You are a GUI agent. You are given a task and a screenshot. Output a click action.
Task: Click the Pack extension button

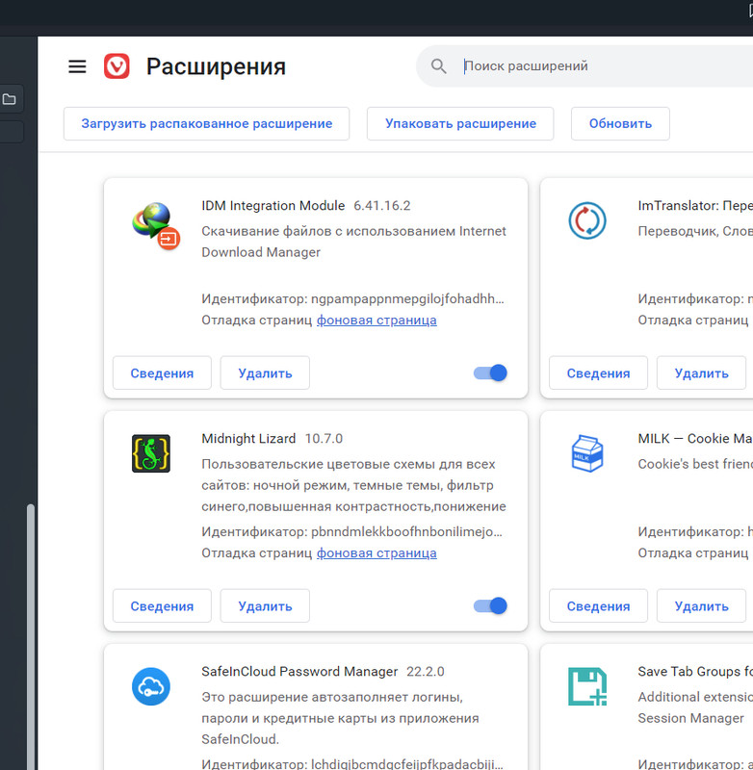point(460,124)
